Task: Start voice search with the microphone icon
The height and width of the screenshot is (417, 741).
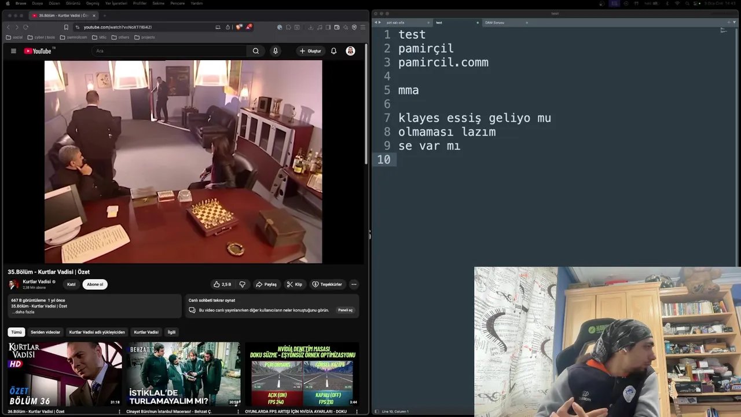Action: point(276,51)
